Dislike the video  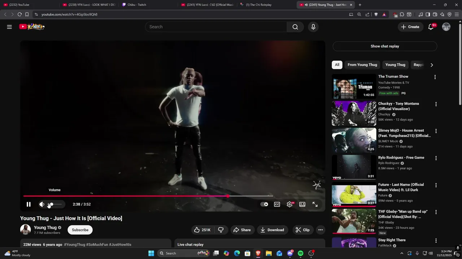221,230
